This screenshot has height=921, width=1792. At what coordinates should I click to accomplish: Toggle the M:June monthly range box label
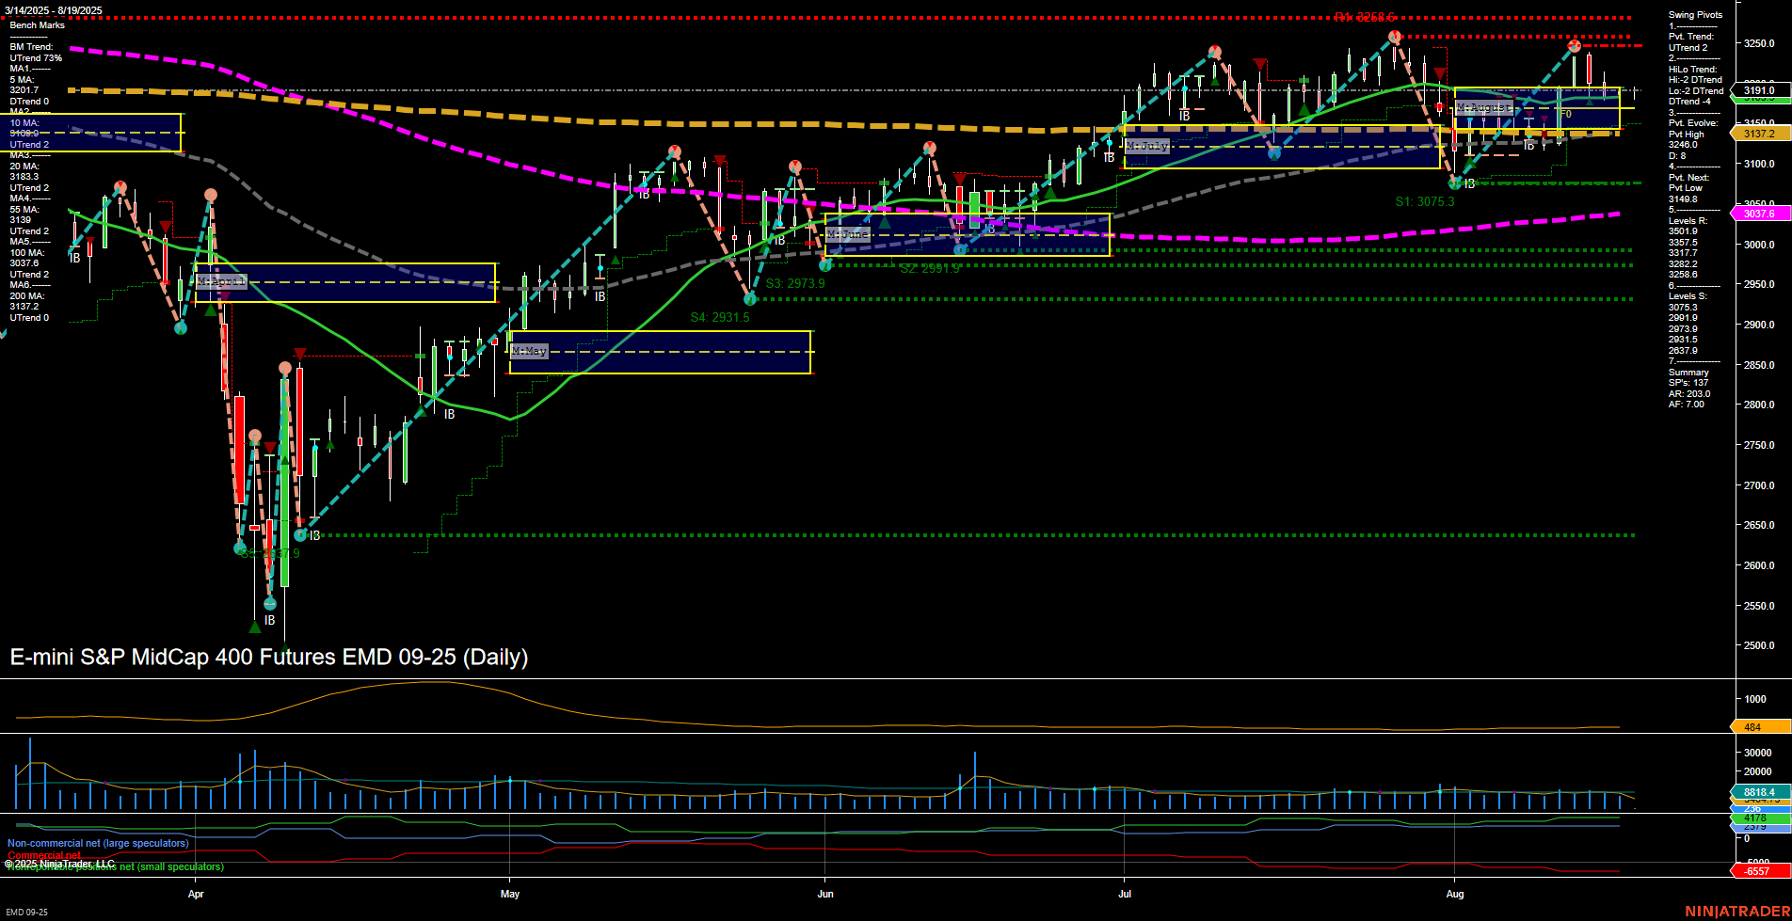846,233
